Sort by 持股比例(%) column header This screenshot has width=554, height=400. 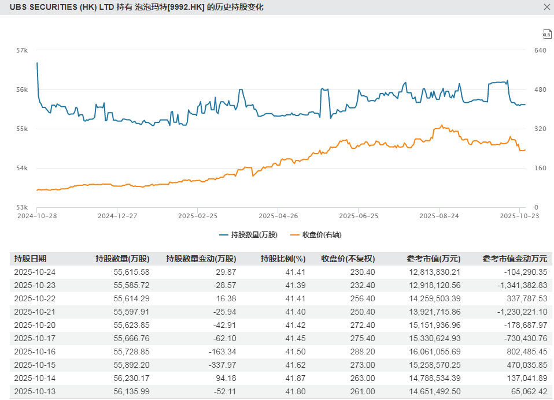[x=283, y=259]
